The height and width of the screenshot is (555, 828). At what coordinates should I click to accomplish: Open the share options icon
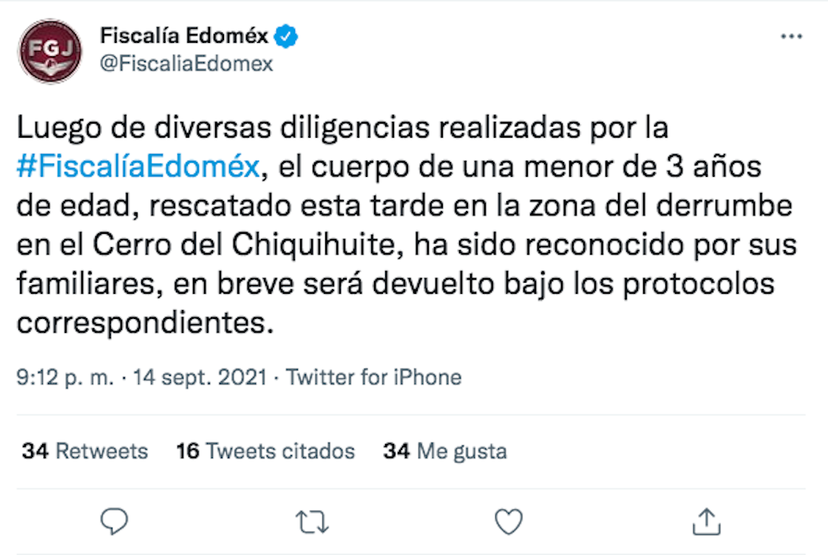[x=705, y=522]
